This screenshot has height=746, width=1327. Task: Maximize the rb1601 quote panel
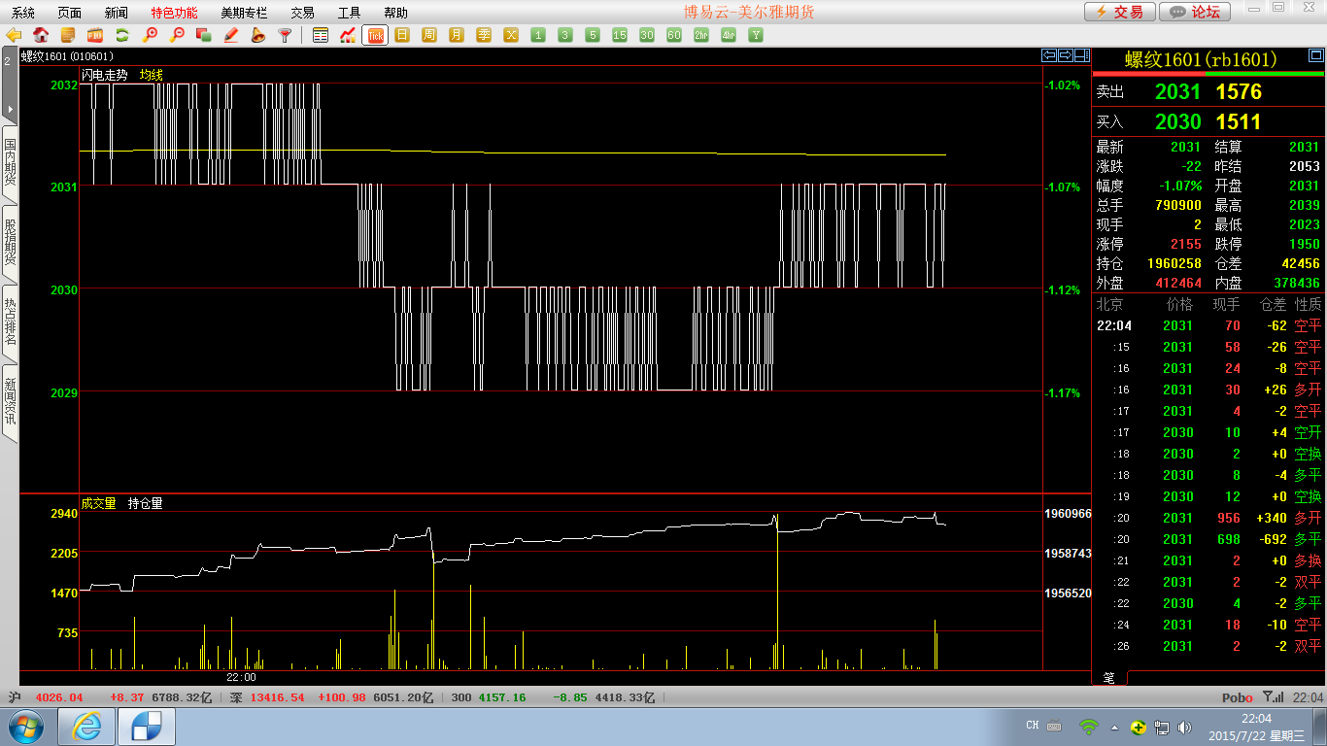coord(1082,55)
